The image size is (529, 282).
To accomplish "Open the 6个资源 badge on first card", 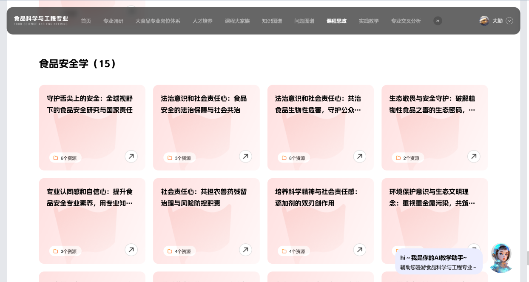I will pos(65,158).
